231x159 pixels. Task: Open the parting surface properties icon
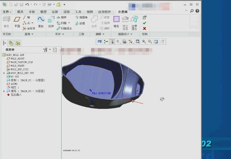coord(144,17)
